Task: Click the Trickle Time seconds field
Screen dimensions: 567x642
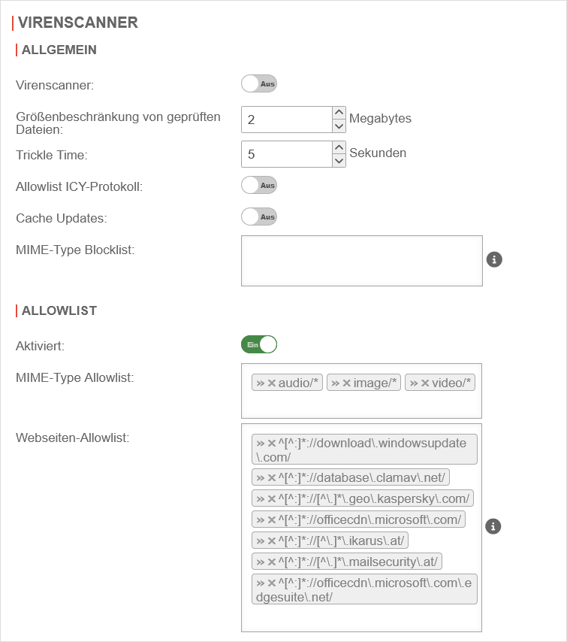Action: pos(286,154)
